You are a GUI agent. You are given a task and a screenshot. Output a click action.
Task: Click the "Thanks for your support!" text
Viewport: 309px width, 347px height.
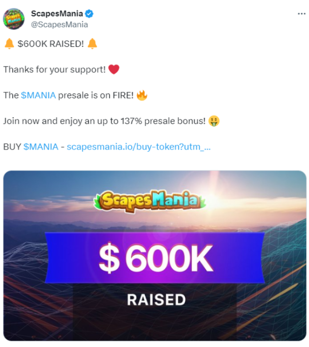[x=55, y=69]
